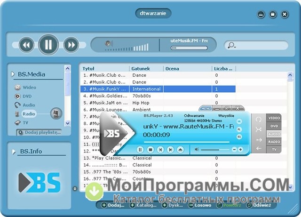Collapse the BS.Info section

[x=14, y=152]
